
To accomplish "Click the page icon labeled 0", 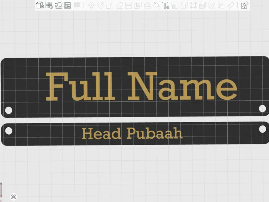I will (212, 5).
